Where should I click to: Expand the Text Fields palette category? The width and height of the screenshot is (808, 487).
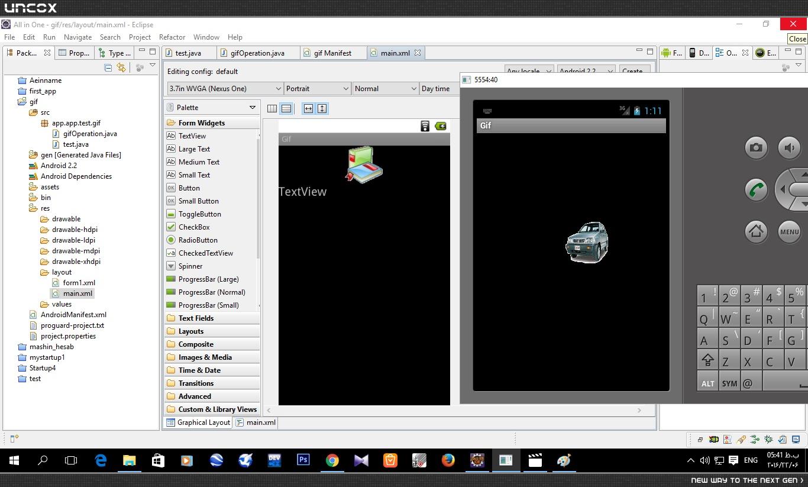[x=212, y=318]
